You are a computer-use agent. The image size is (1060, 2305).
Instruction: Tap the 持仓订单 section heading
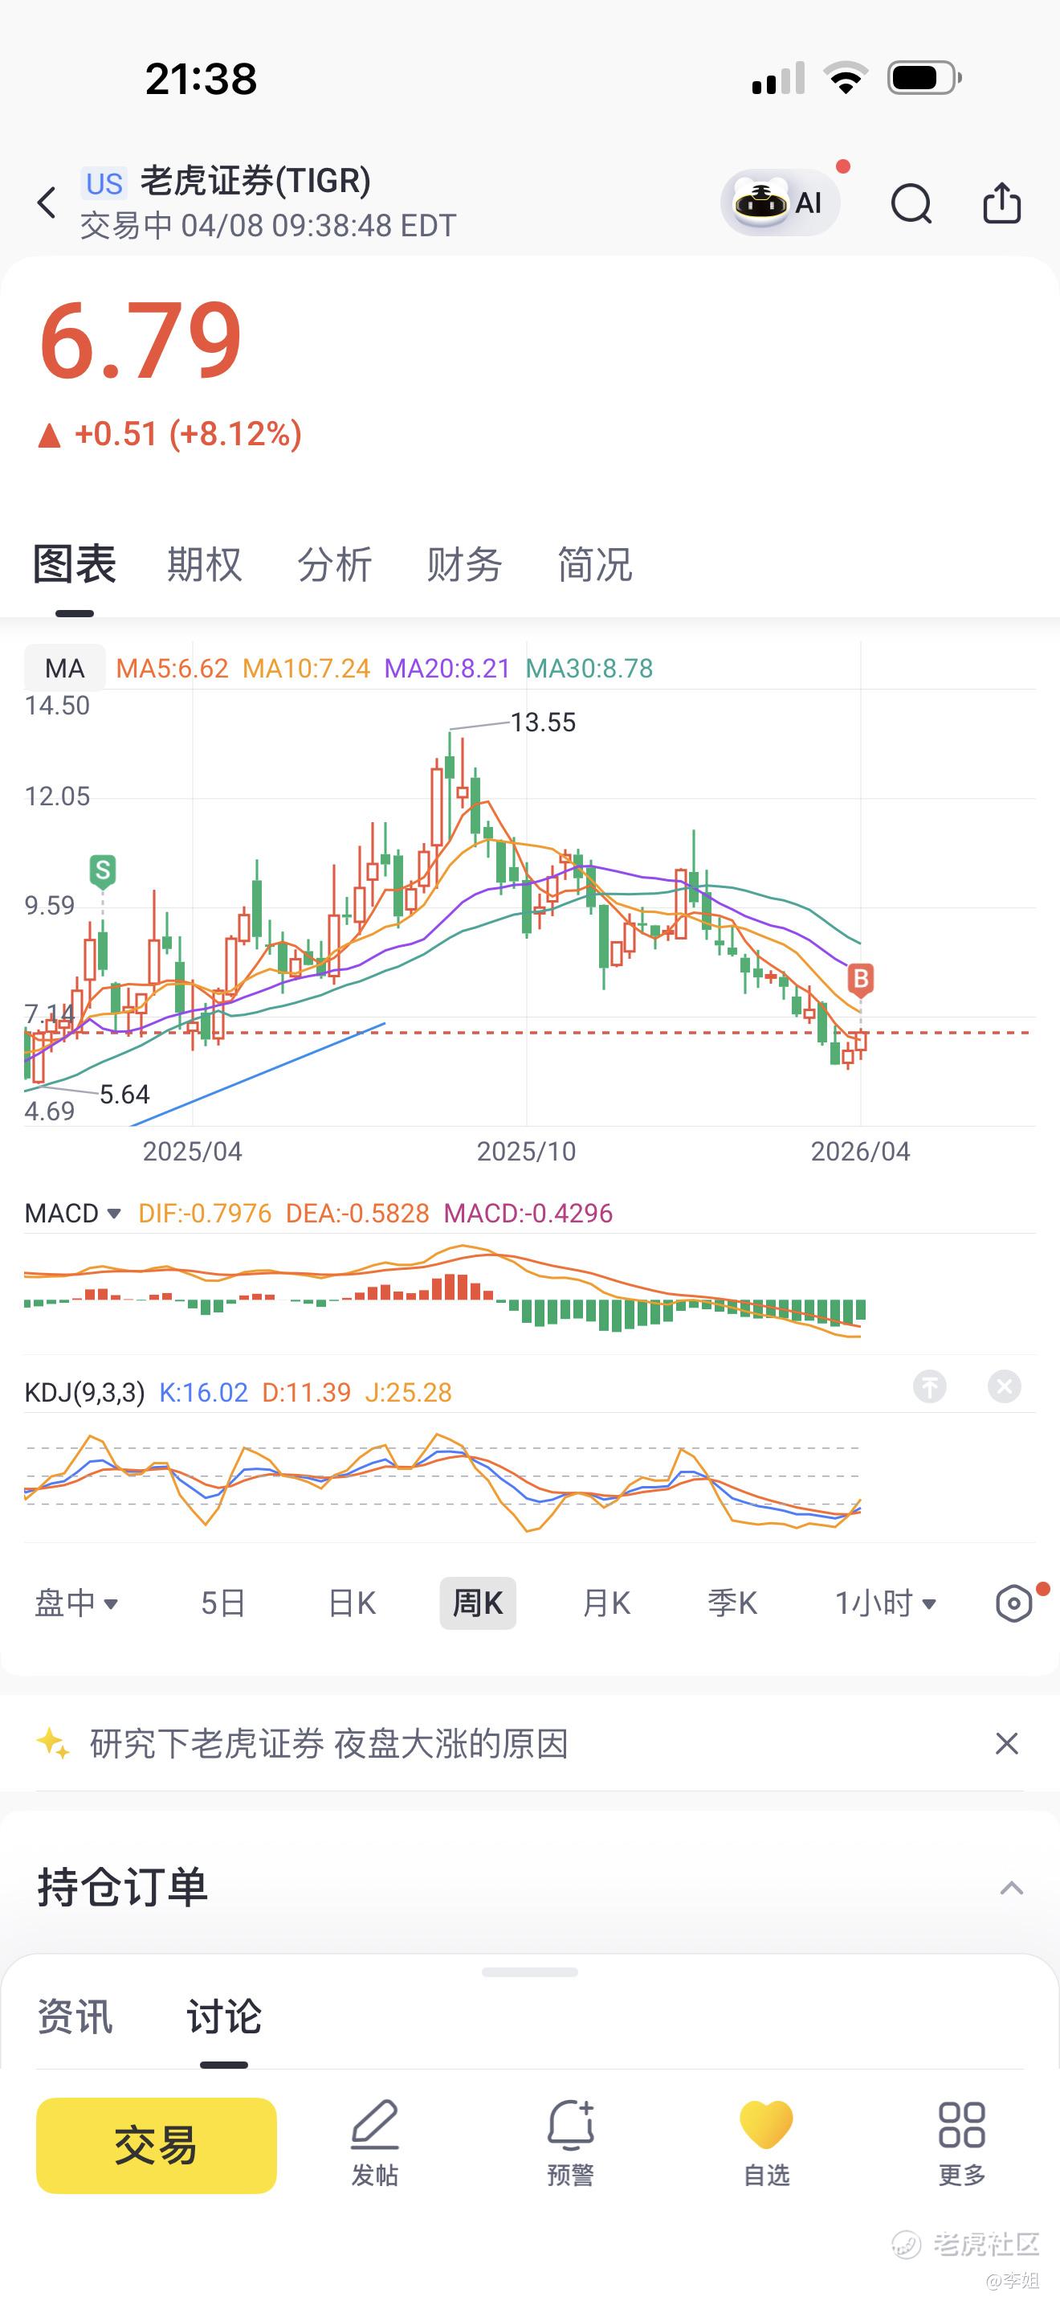(122, 1888)
